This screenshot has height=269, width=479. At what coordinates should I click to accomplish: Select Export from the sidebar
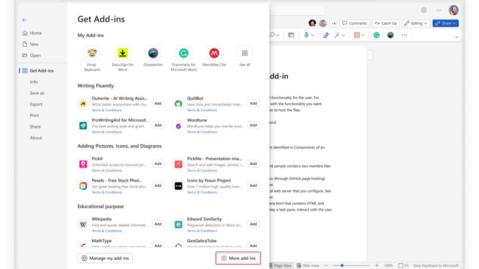tap(36, 104)
